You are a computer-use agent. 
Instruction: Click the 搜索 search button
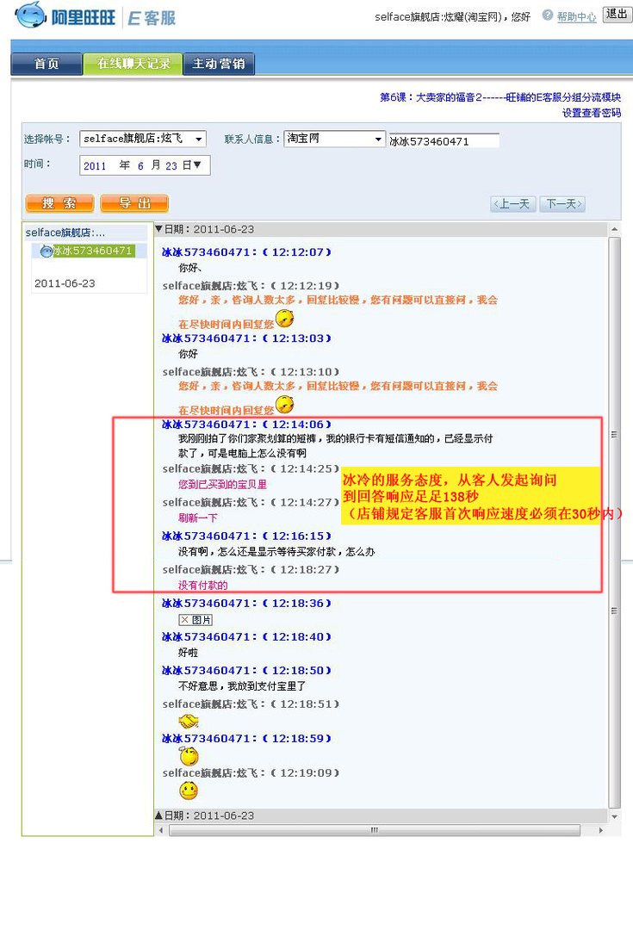(x=59, y=203)
